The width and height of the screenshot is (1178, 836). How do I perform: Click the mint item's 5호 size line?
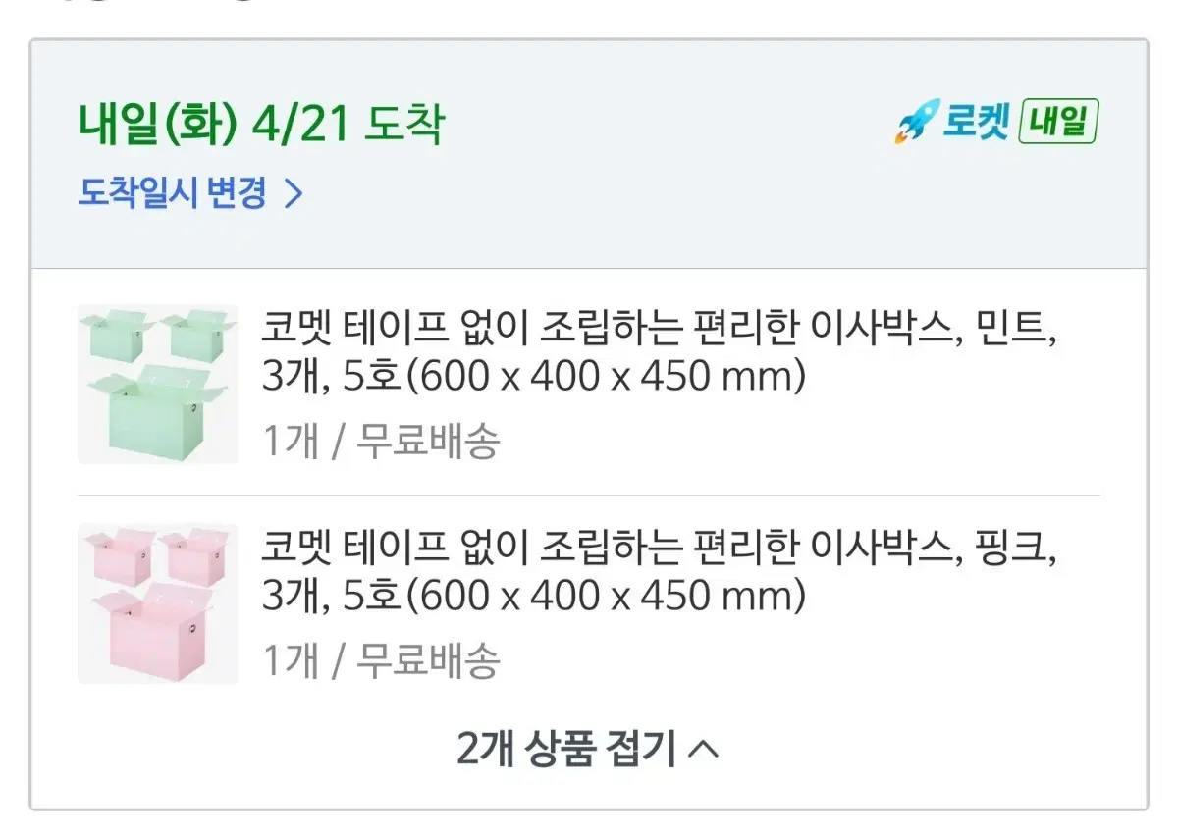coord(533,375)
